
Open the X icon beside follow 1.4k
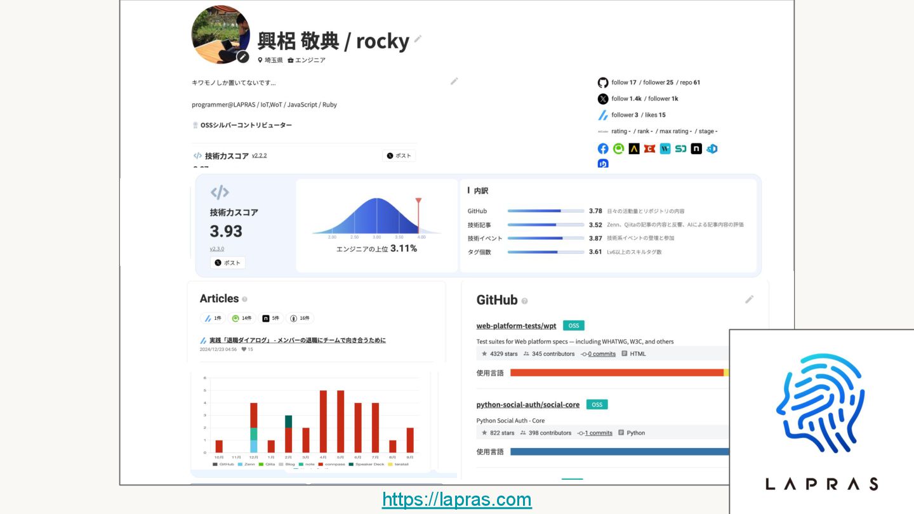coord(603,98)
